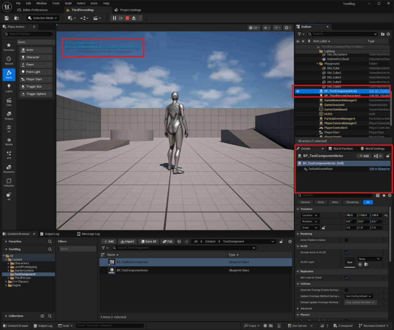394x330 pixels.
Task: Click the console command input field
Action: (x=110, y=326)
